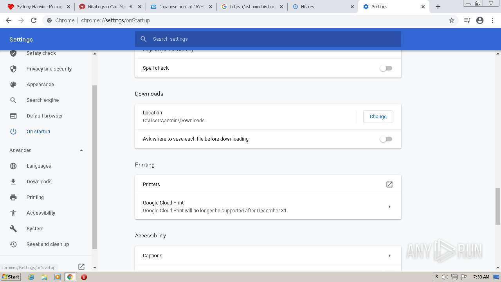Select the Appearance palette icon
501x282 pixels.
point(13,85)
